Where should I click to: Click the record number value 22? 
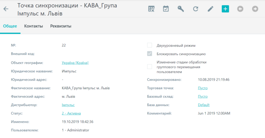(64, 45)
